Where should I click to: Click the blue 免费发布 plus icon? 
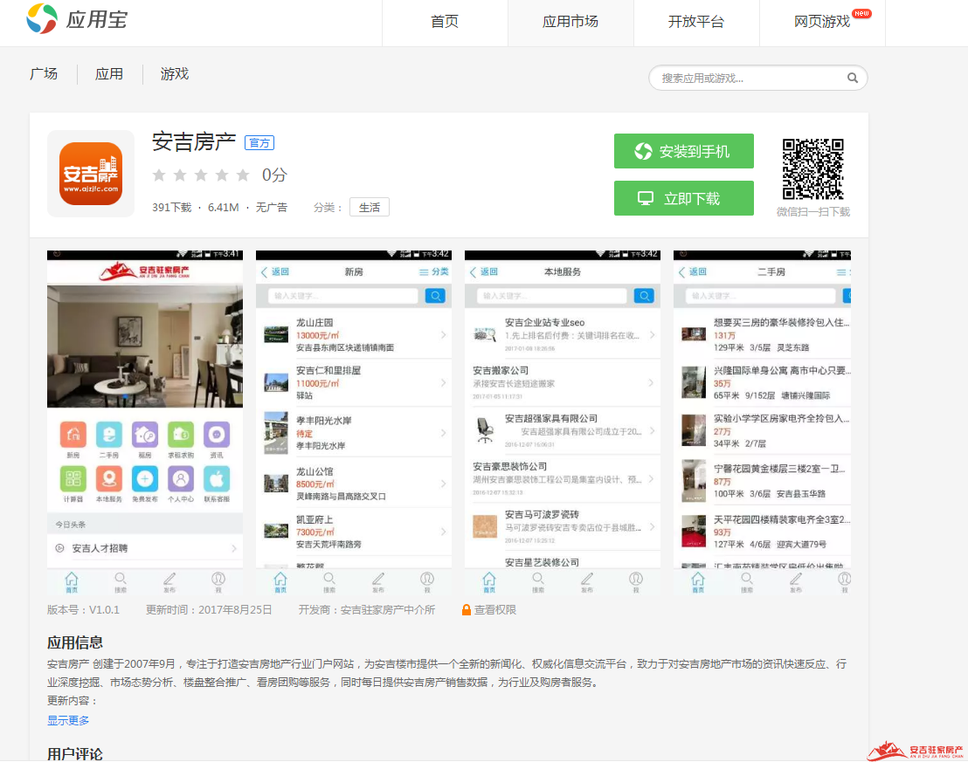pos(145,479)
